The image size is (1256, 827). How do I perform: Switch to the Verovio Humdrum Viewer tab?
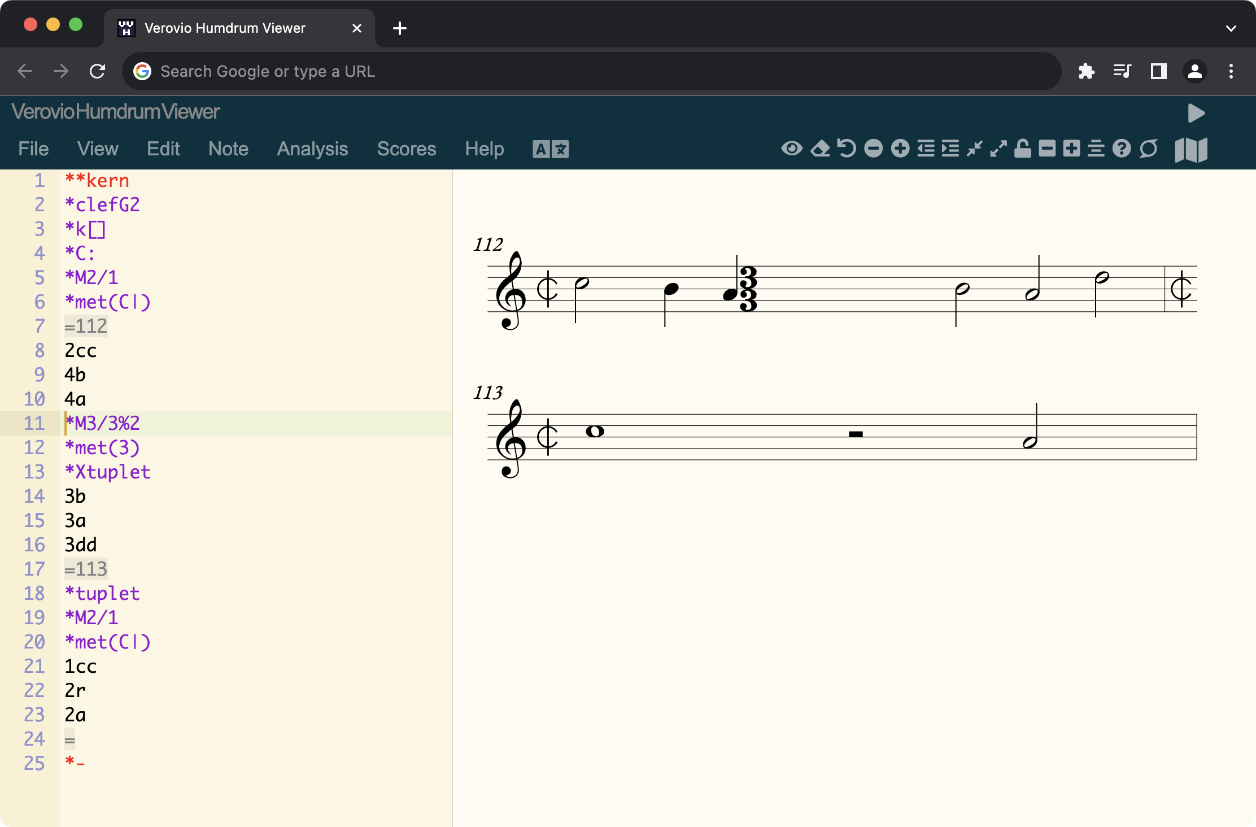tap(224, 28)
